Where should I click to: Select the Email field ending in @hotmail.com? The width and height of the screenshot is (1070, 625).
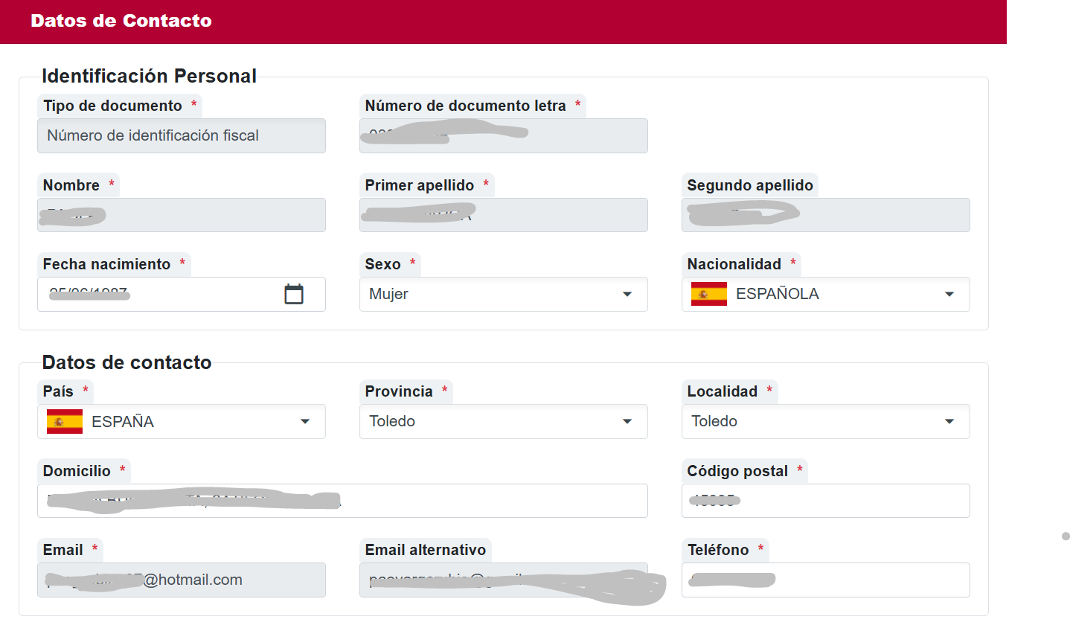click(181, 580)
